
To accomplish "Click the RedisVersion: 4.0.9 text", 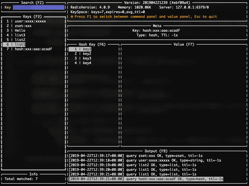I will pos(90,7).
